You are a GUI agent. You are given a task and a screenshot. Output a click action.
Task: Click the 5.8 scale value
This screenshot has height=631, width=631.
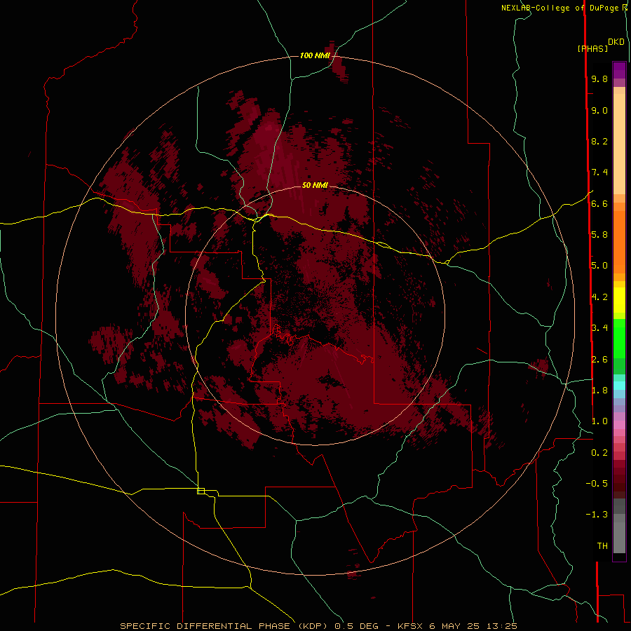pos(599,235)
